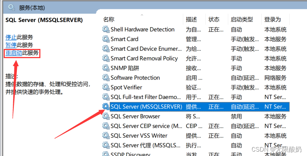Sort by the 状态 column header
Viewport: 307px width, 156px height.
(x=214, y=19)
